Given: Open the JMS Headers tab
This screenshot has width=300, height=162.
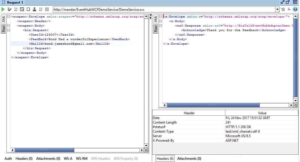Looking at the screenshot, I should click(x=100, y=159).
